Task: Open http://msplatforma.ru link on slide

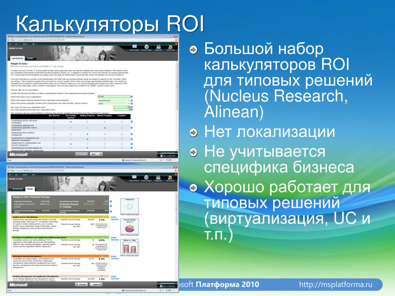Action: click(x=336, y=285)
